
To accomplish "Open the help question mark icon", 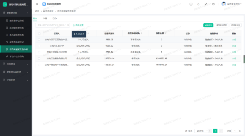I will pos(213,4).
